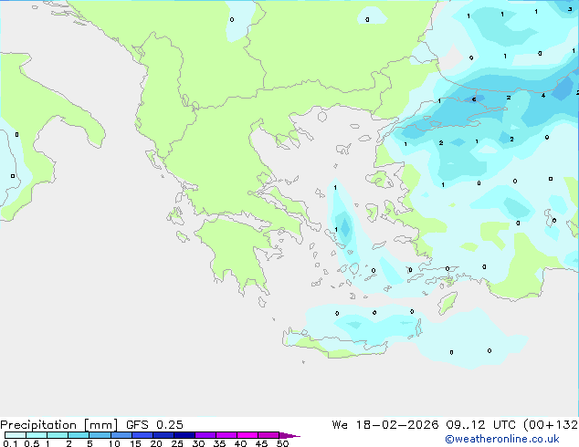Pick the magenta 40–45 mm legend swatch

(x=247, y=435)
